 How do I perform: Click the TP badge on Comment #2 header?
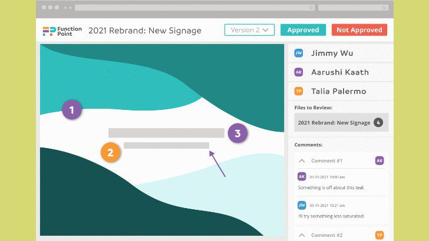click(379, 235)
